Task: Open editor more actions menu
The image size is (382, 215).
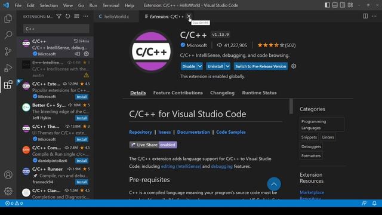Action: click(374, 16)
